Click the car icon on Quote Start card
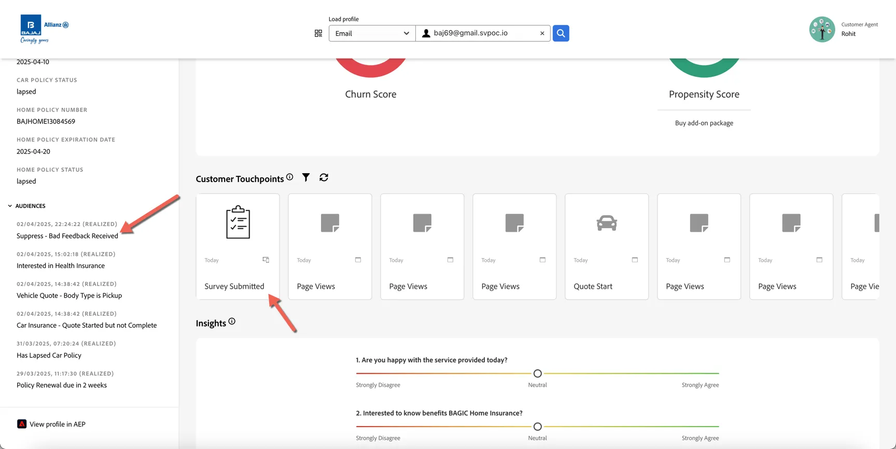Viewport: 896px width, 449px height. [x=607, y=223]
